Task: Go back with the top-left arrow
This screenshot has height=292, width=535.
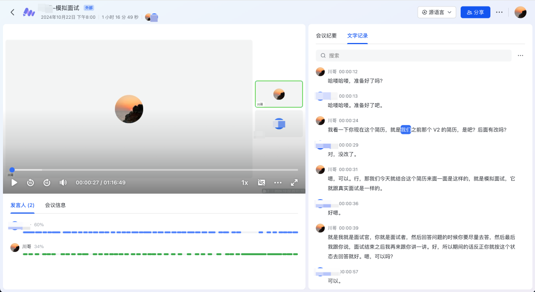Action: (12, 12)
